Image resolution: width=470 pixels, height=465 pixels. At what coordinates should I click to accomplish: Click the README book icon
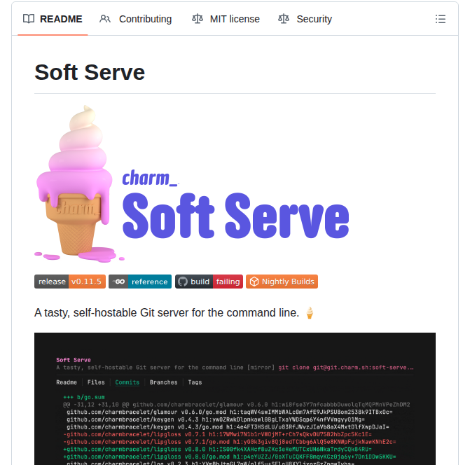[29, 19]
